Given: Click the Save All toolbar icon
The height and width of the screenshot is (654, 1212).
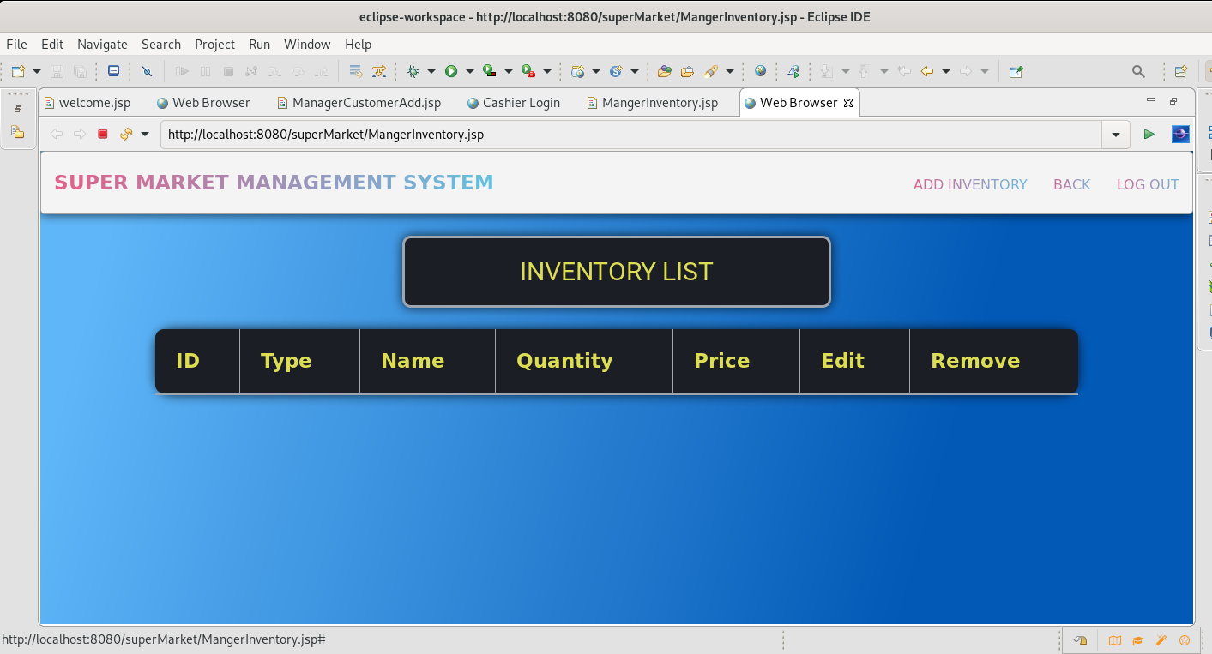Looking at the screenshot, I should (80, 71).
